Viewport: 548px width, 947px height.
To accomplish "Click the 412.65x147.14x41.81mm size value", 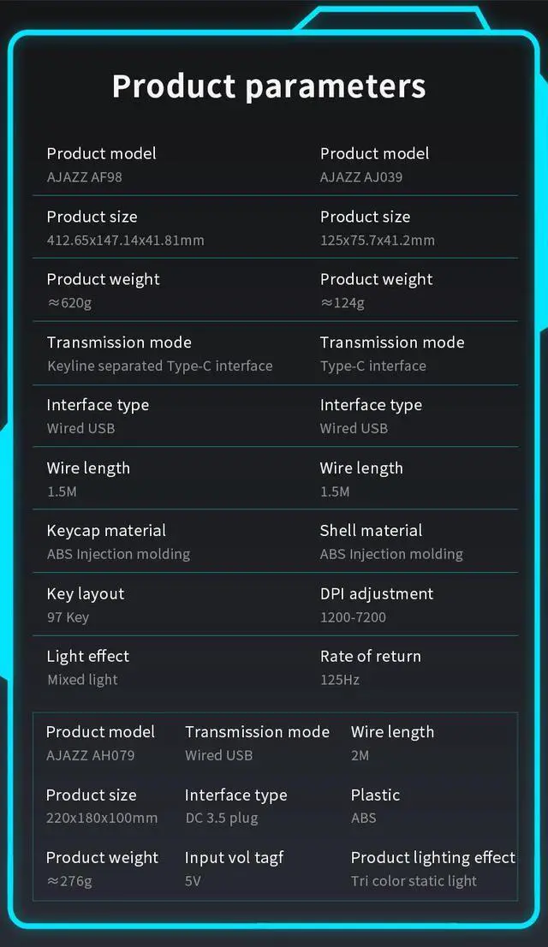I will coord(125,240).
